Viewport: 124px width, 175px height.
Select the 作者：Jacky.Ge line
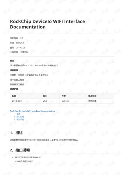(17, 43)
